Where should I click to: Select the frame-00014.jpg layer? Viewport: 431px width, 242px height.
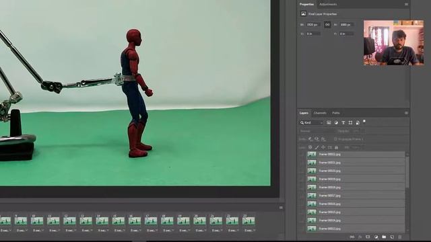pos(356,220)
